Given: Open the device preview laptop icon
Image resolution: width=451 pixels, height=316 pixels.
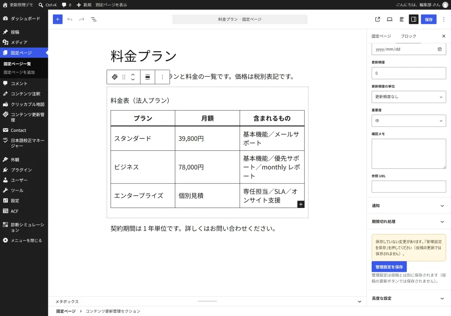Looking at the screenshot, I should click(389, 19).
